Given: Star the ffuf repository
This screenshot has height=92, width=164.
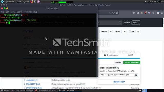Looking at the screenshot, I should pos(118,31).
